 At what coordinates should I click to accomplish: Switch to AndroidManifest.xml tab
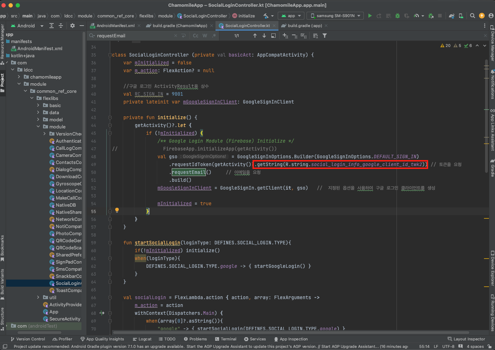pos(115,26)
